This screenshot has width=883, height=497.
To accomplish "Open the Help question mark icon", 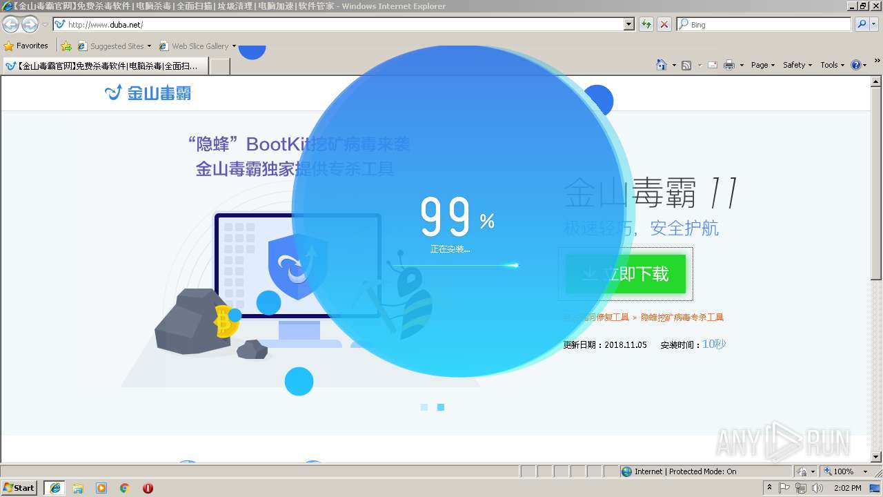I will [x=856, y=65].
